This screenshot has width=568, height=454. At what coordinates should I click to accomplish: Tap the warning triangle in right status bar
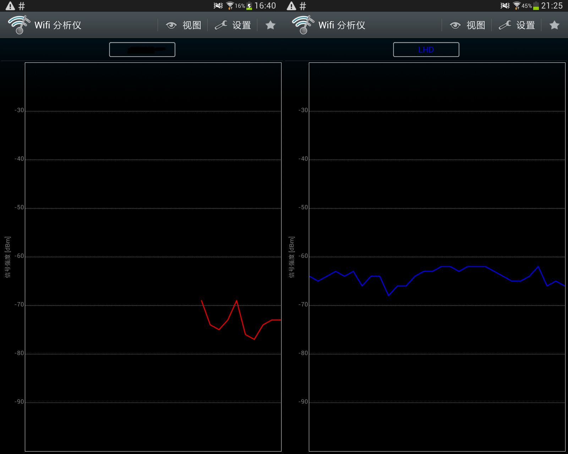tap(291, 6)
